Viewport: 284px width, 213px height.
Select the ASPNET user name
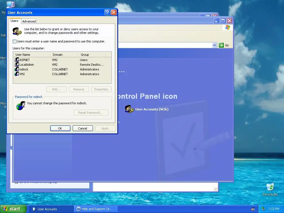tap(24, 60)
